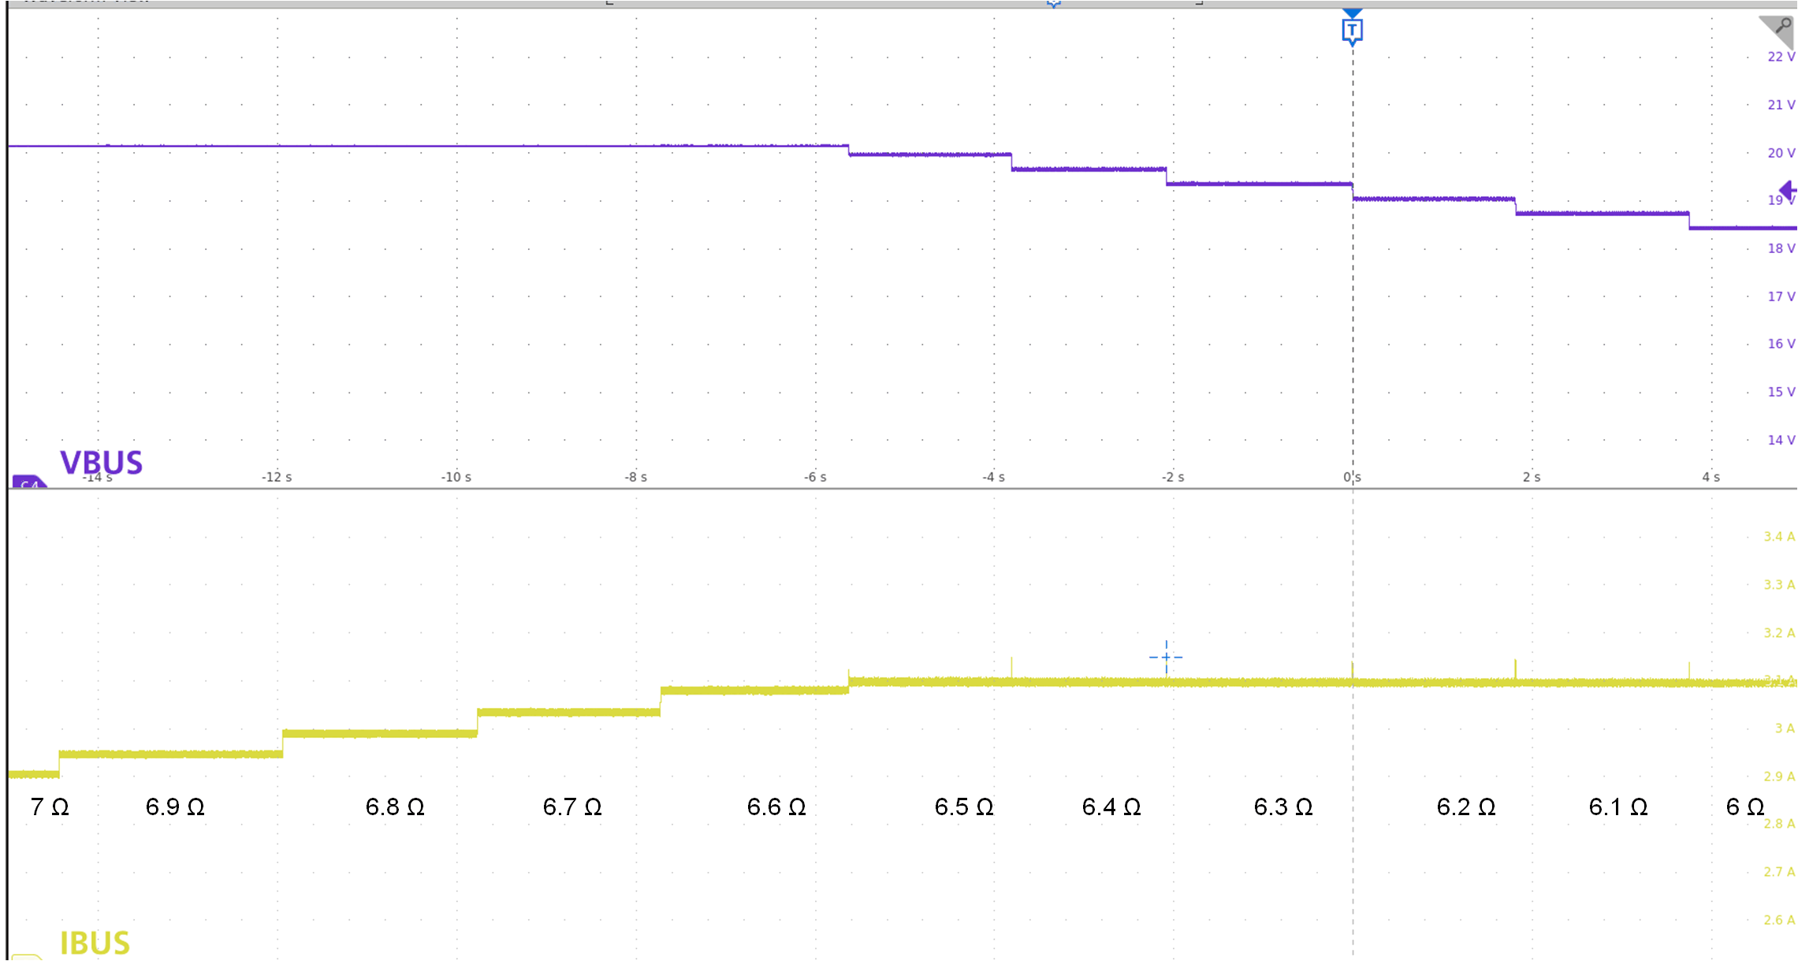Click the -8 s time axis label
The image size is (1798, 961).
coord(635,477)
